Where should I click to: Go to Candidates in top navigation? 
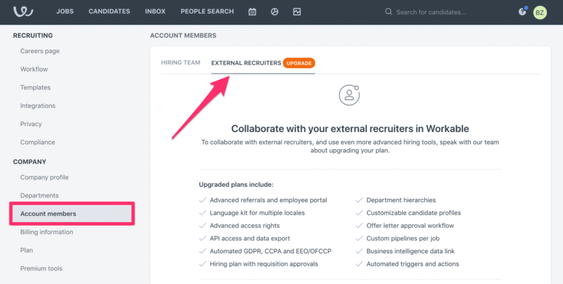pyautogui.click(x=109, y=12)
